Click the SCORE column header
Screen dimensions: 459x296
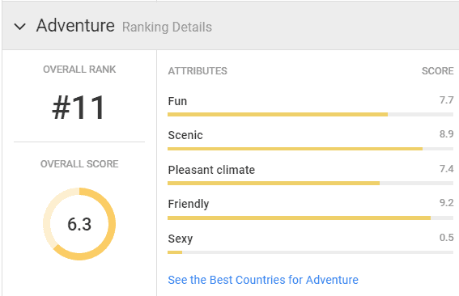point(438,71)
